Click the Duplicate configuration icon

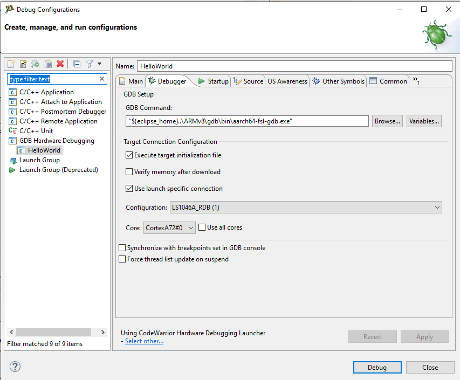(x=48, y=64)
